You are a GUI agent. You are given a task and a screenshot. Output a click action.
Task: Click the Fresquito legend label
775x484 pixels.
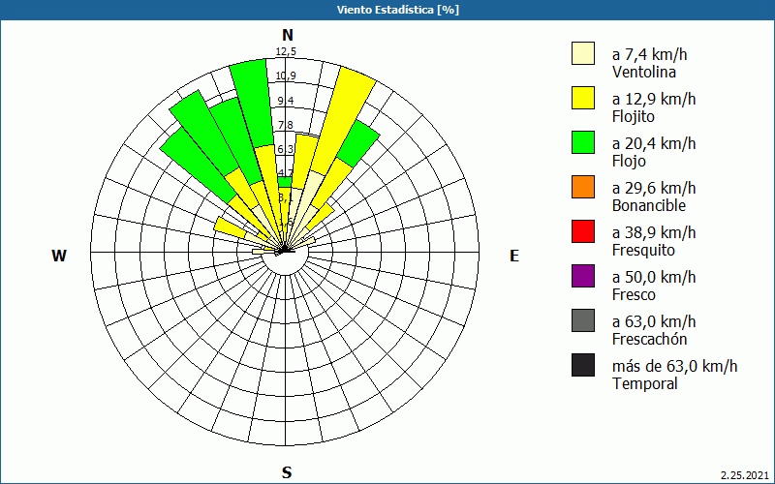(643, 250)
